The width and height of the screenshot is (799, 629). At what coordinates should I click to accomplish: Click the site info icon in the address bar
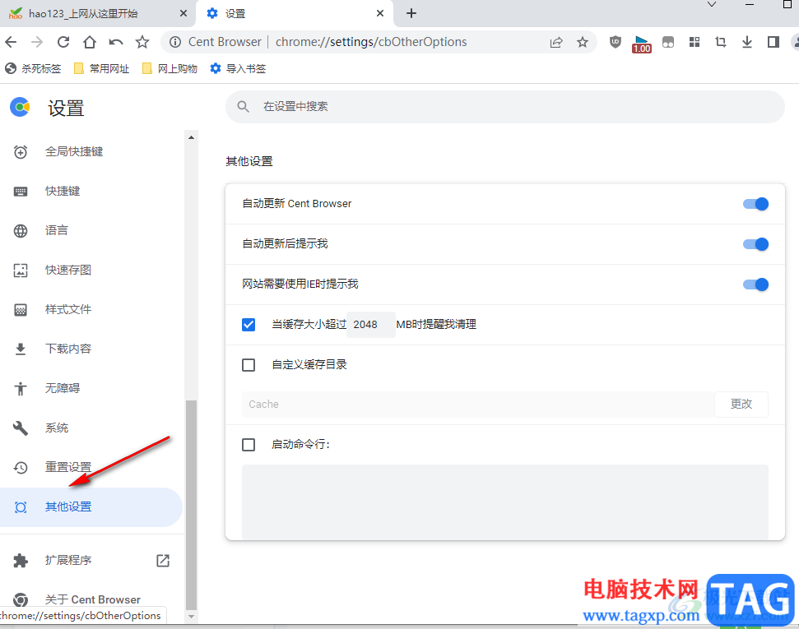pyautogui.click(x=175, y=42)
